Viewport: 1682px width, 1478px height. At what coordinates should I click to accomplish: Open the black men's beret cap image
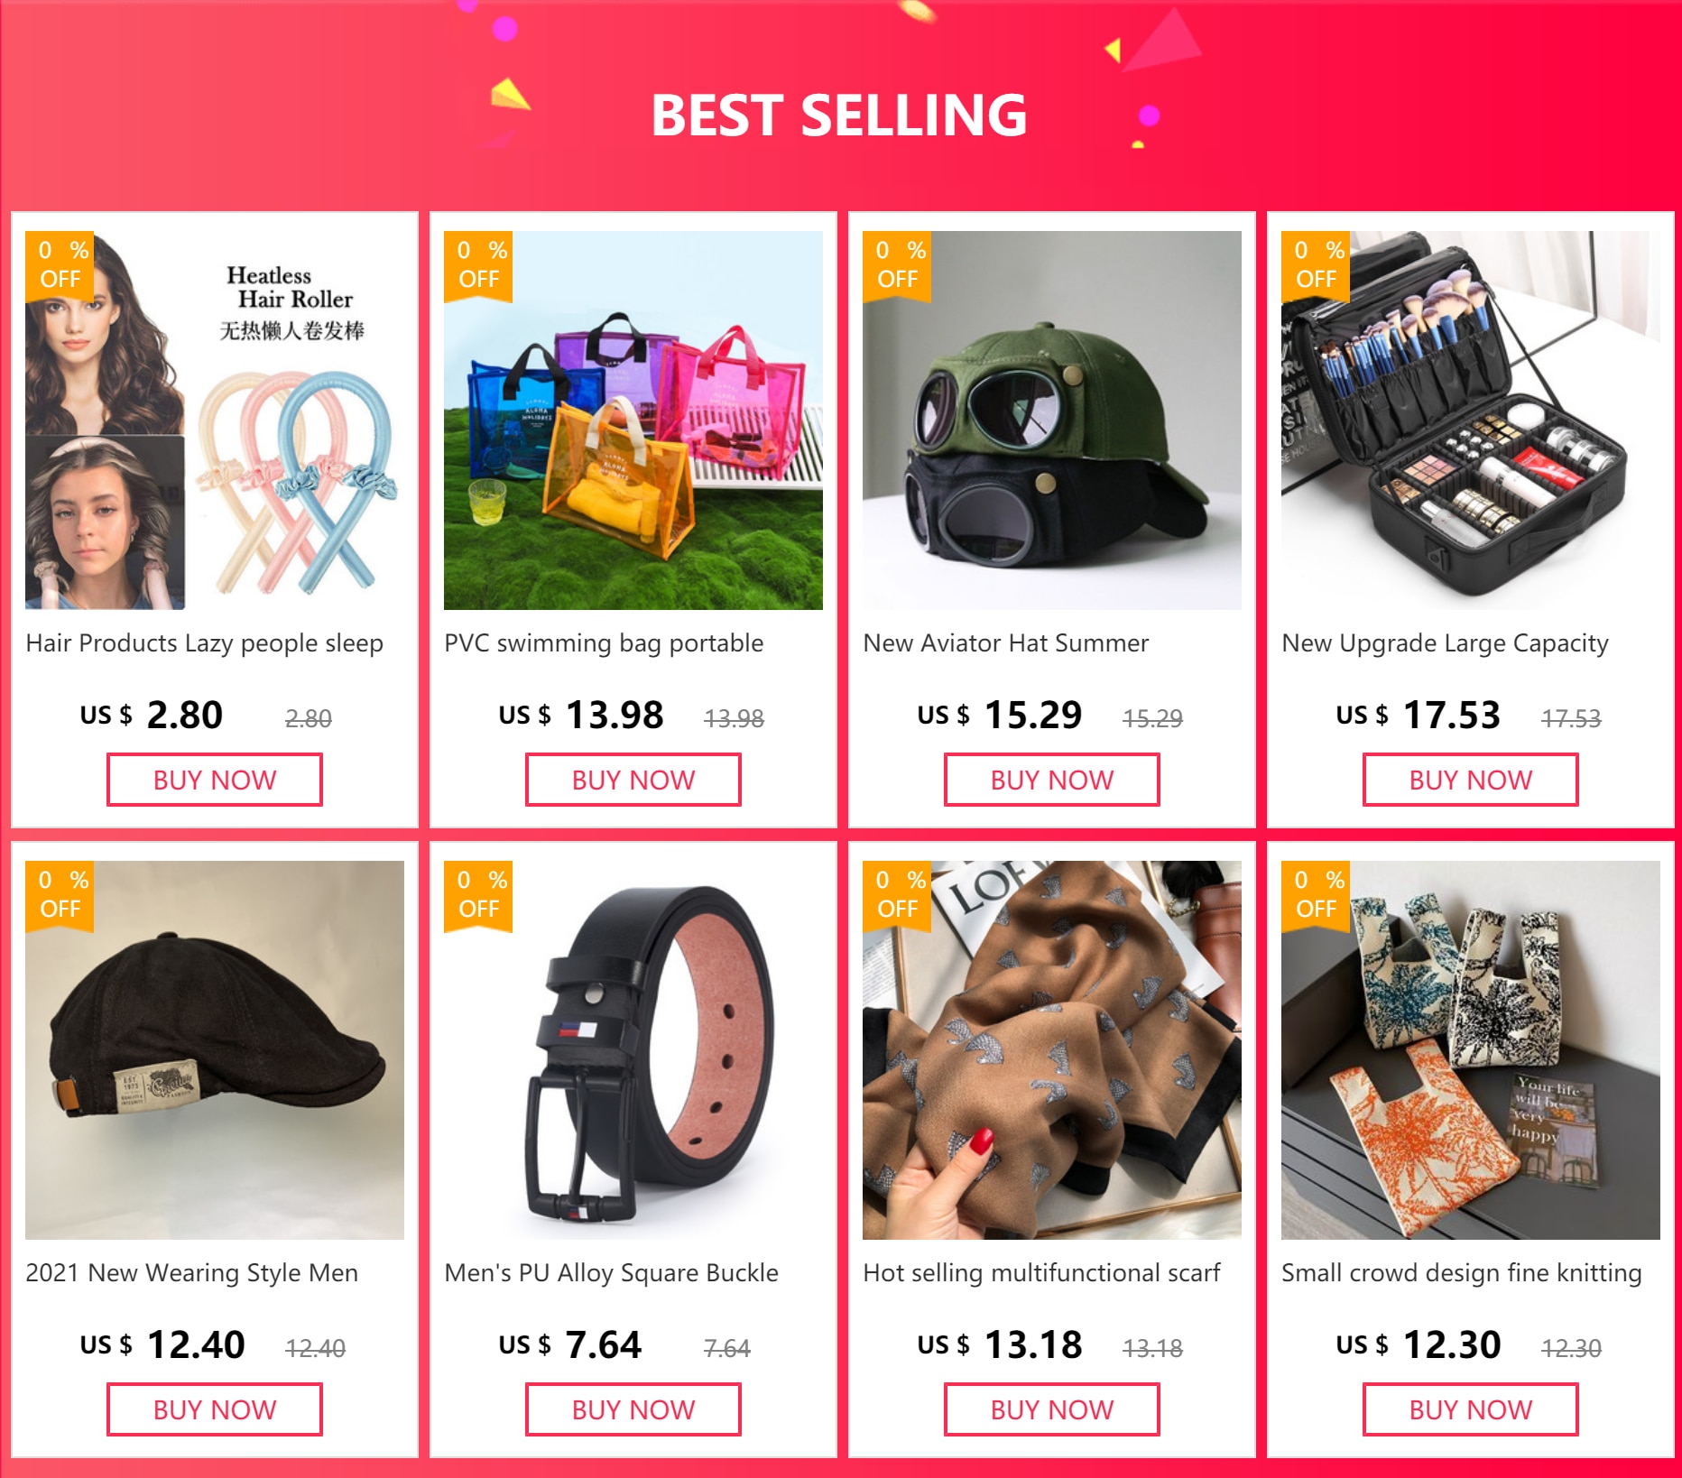pos(215,1050)
